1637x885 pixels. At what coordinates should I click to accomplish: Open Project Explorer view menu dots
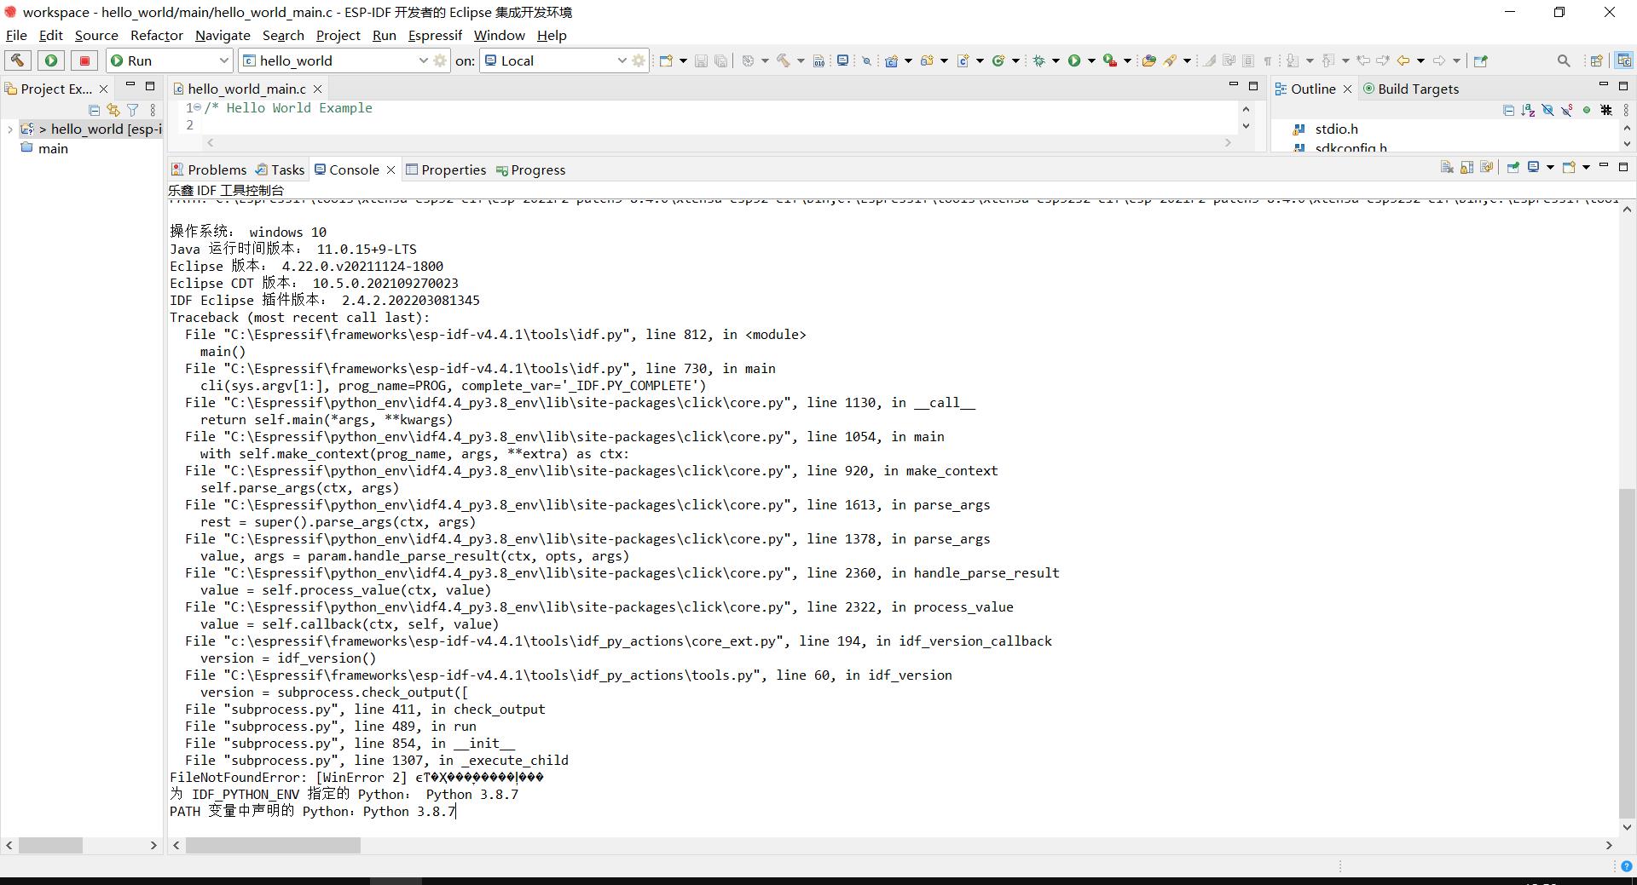point(153,110)
